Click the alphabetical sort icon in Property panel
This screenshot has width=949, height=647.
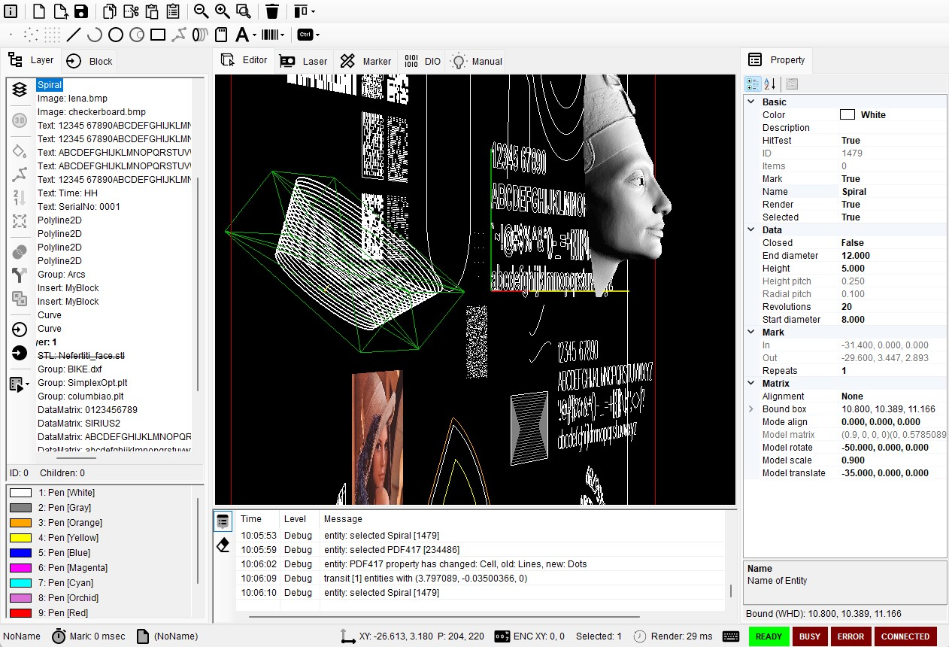tap(770, 84)
